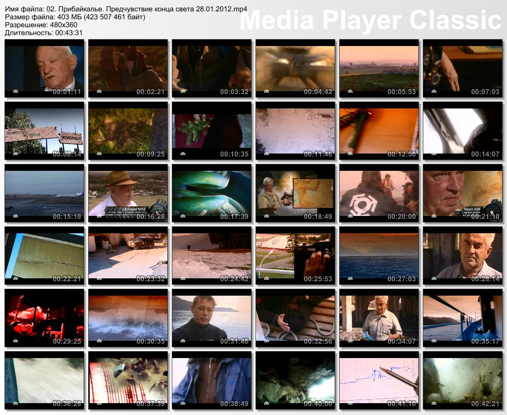
Task: Click the blue sea thumbnail at 00:27:03
Action: 379,256
